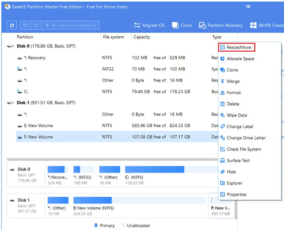Open the hamburger menu in the title bar

(x=248, y=7)
